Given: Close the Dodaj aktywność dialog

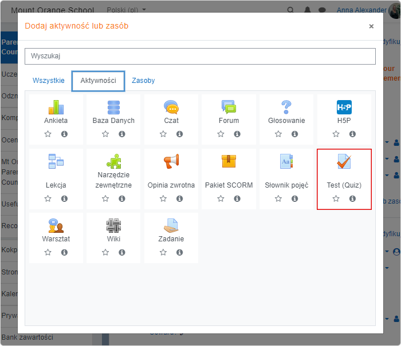Looking at the screenshot, I should 371,26.
